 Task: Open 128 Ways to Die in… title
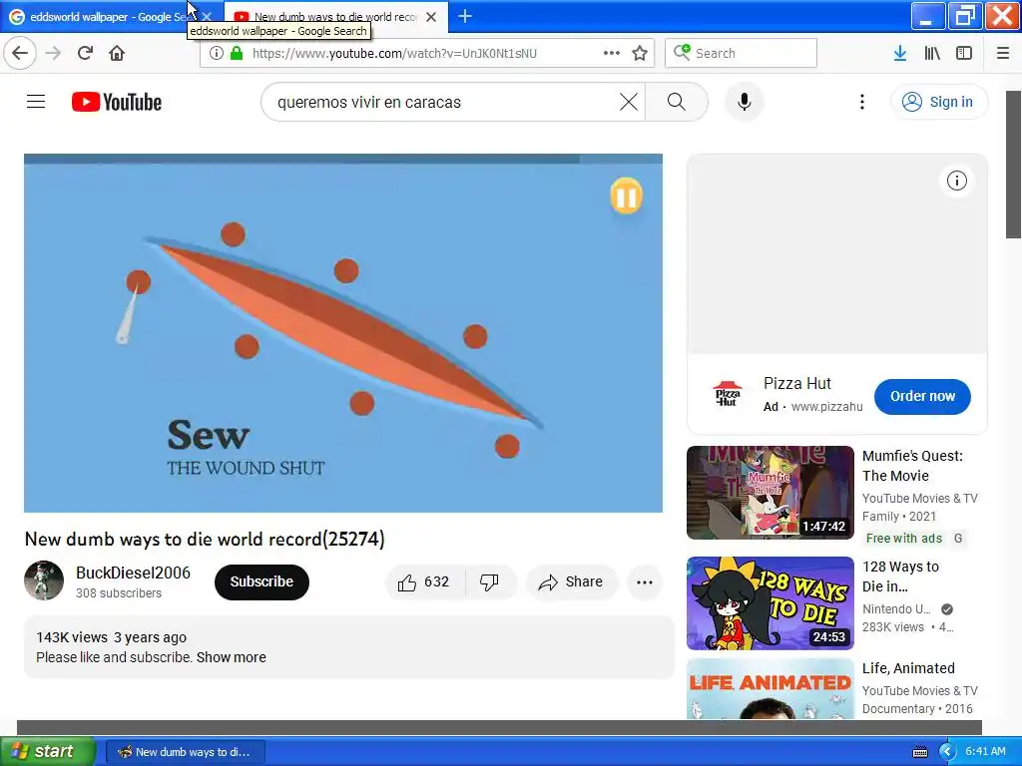[x=900, y=576]
